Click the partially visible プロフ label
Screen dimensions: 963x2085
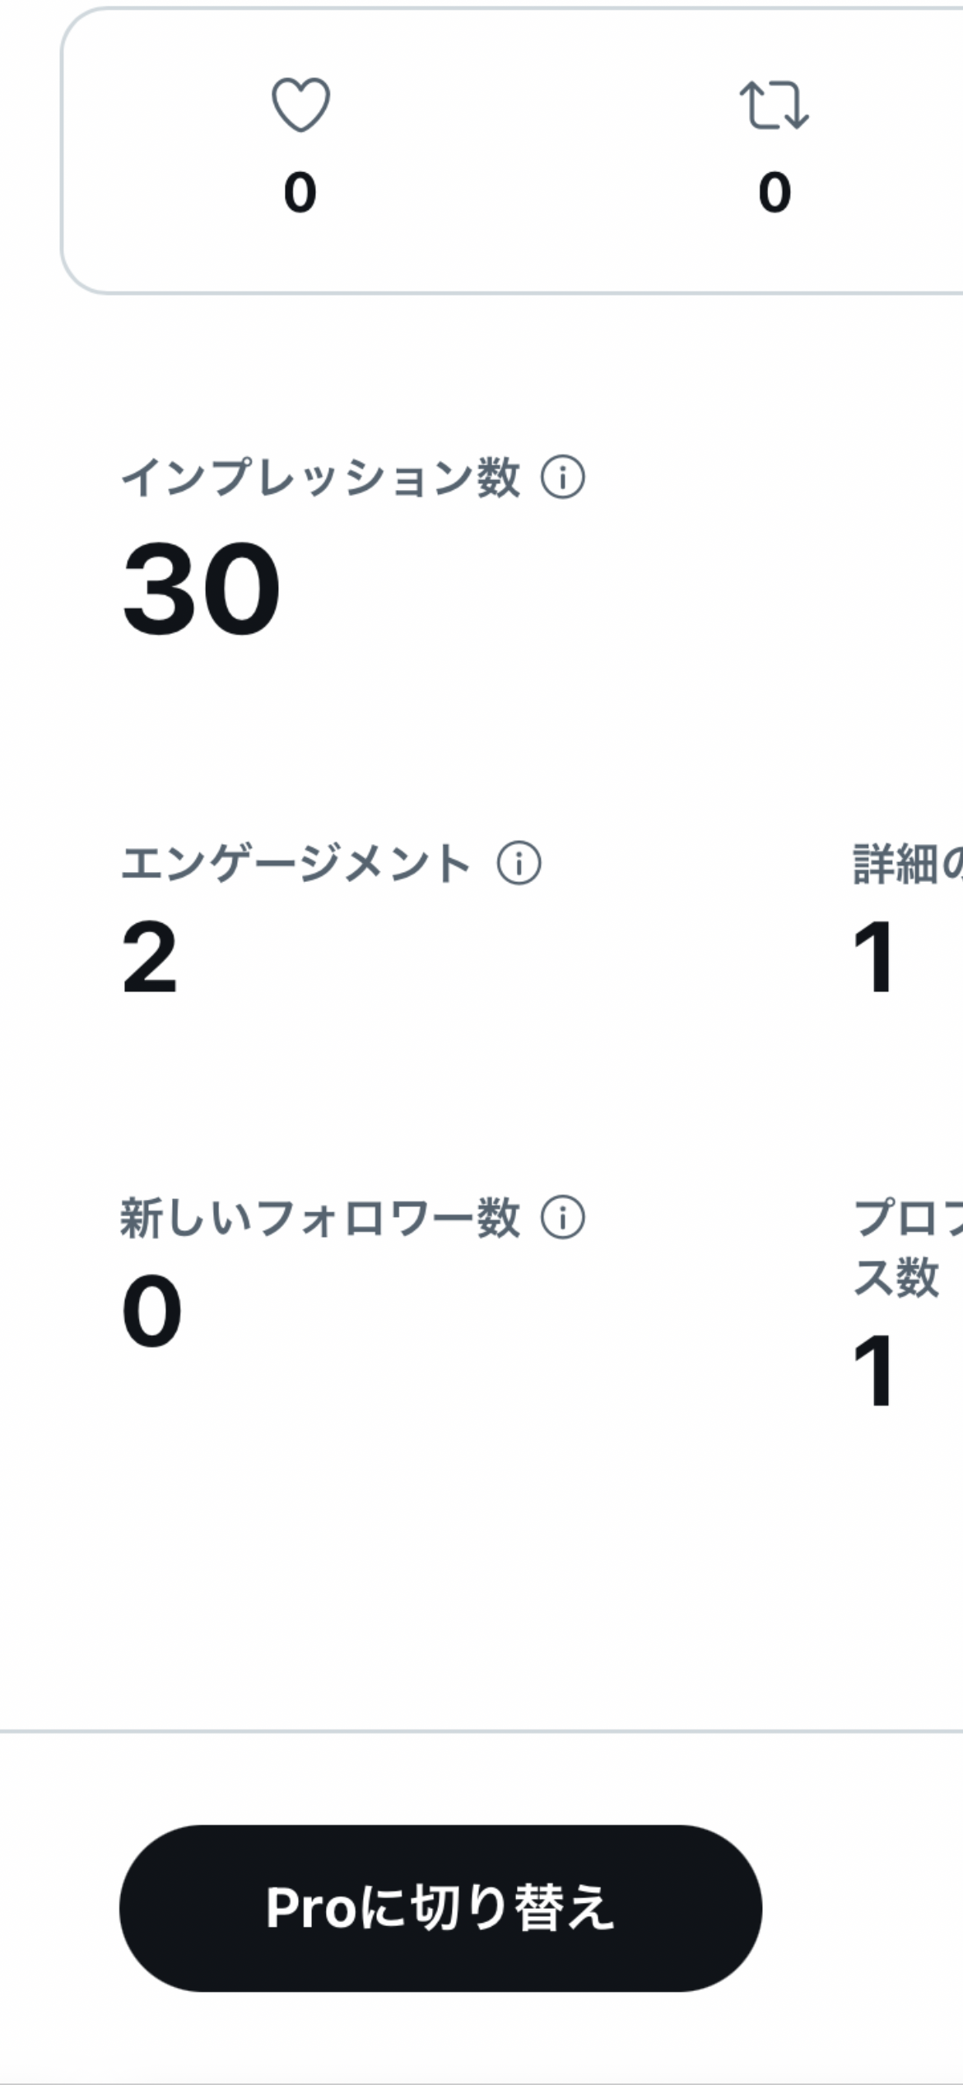(x=905, y=1219)
